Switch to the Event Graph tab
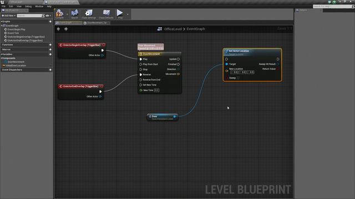The image size is (355, 199). click(68, 23)
